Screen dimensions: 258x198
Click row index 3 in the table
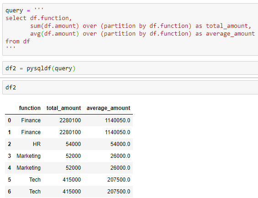pyautogui.click(x=10, y=156)
